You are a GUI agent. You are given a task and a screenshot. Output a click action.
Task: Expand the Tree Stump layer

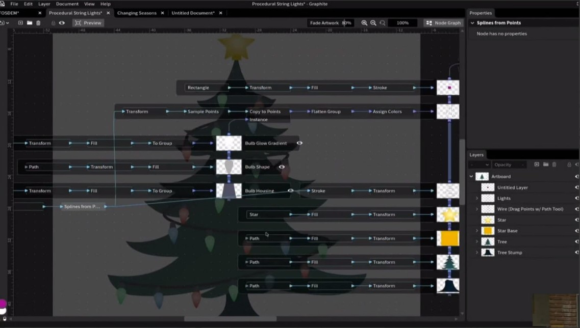(x=477, y=253)
